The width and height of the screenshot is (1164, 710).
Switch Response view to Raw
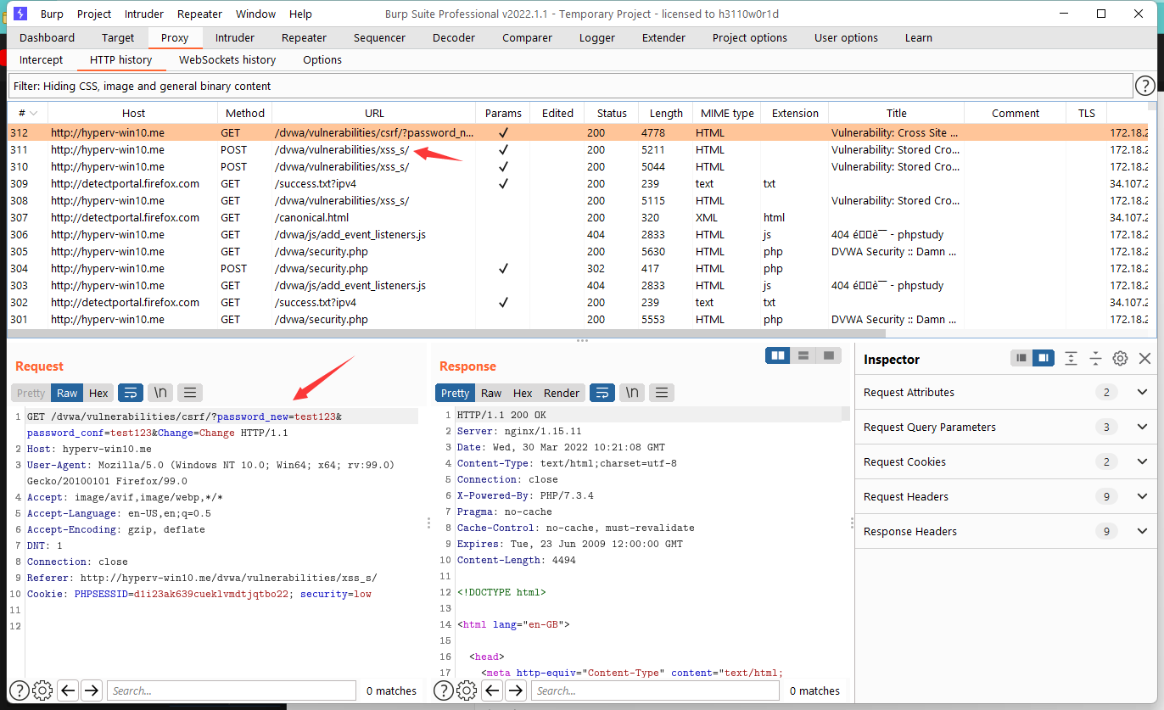491,393
